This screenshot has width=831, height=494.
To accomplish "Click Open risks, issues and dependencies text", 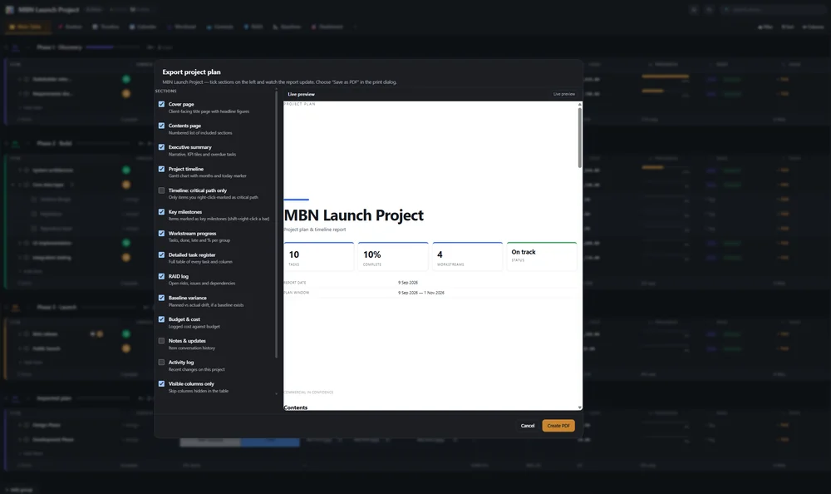I will (x=202, y=283).
